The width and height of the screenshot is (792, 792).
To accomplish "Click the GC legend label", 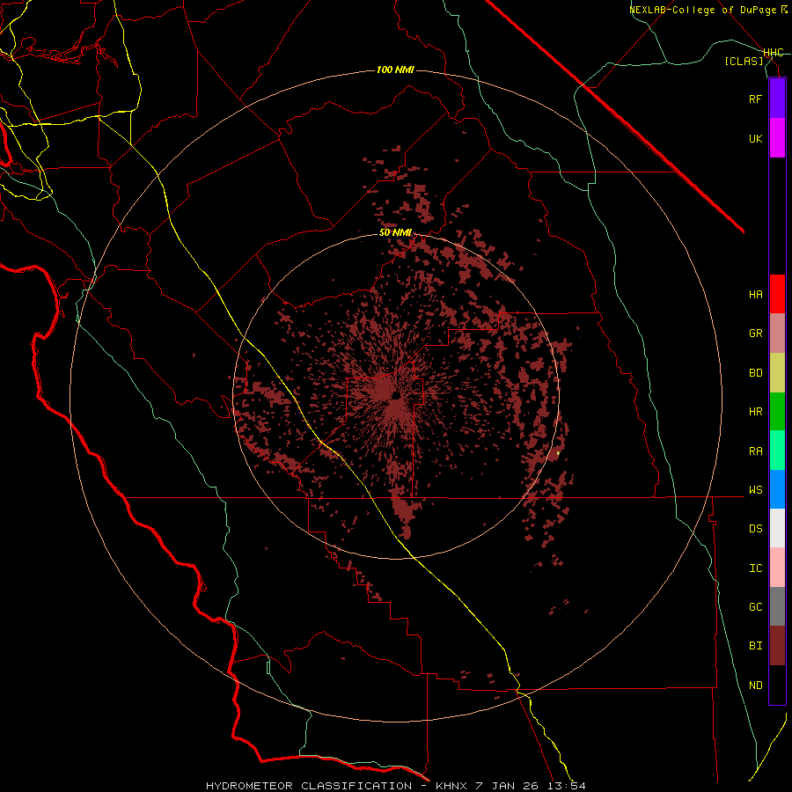I will 755,607.
